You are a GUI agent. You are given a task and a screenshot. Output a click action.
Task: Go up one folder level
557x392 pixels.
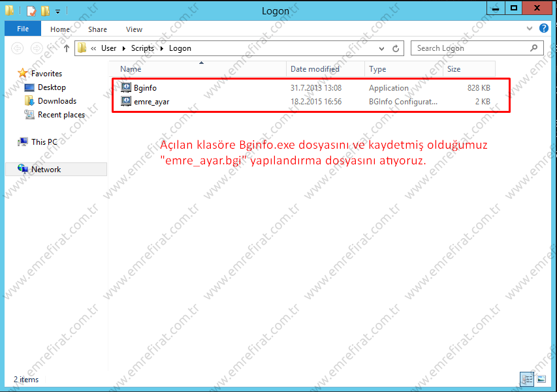pyautogui.click(x=67, y=48)
